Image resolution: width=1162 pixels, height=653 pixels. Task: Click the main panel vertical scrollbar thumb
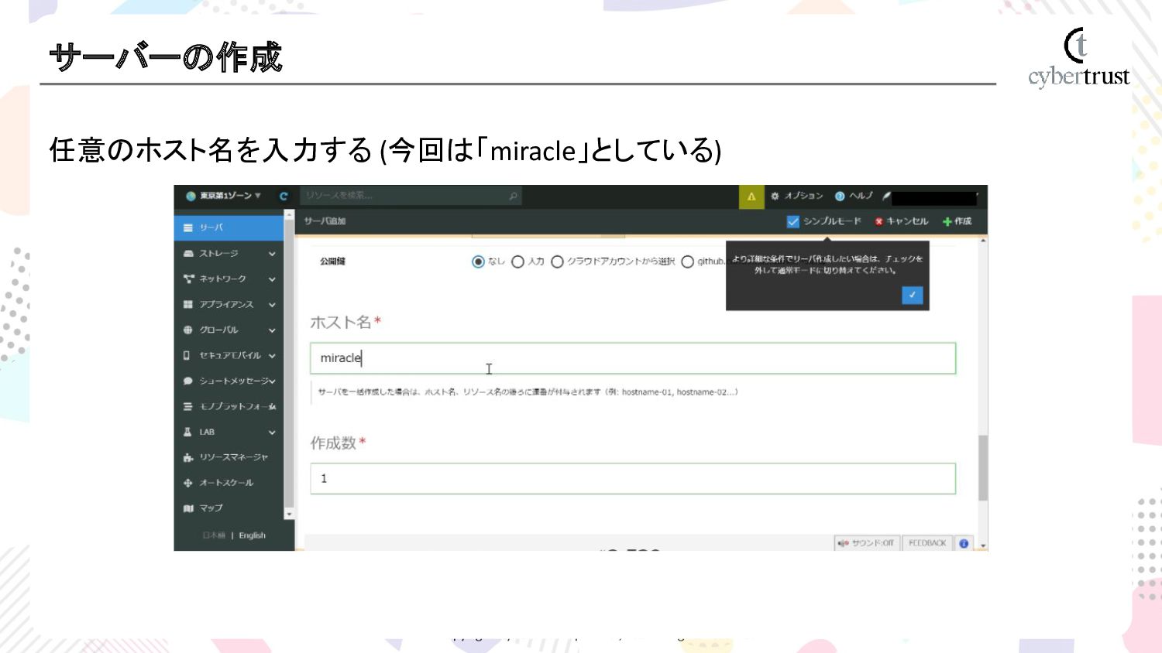pos(983,468)
